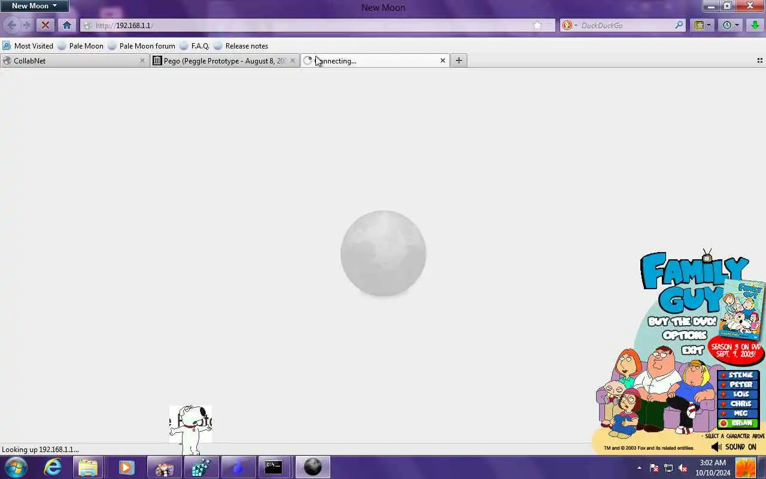This screenshot has width=766, height=479.
Task: Open the Release notes bookmark
Action: point(241,46)
